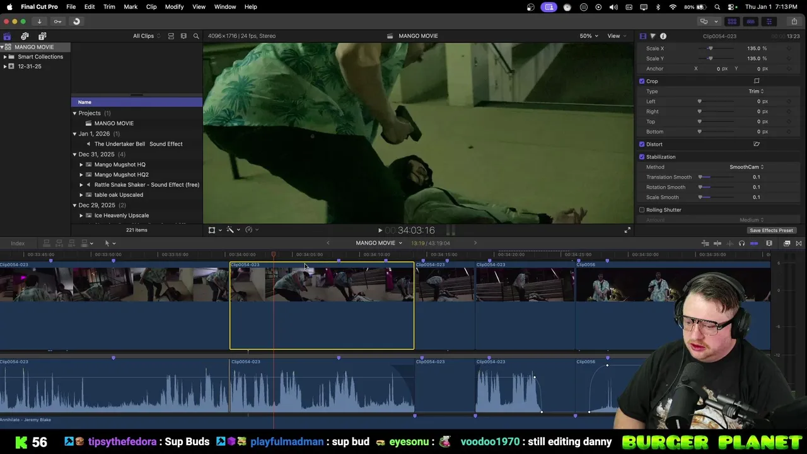Viewport: 807px width, 454px height.
Task: Select The Undertaker Bell Sound Effect
Action: tap(137, 144)
